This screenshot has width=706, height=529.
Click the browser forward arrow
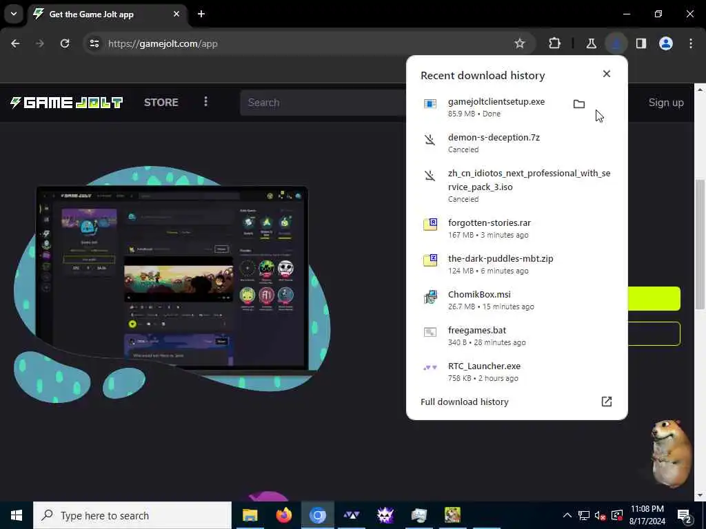point(40,43)
